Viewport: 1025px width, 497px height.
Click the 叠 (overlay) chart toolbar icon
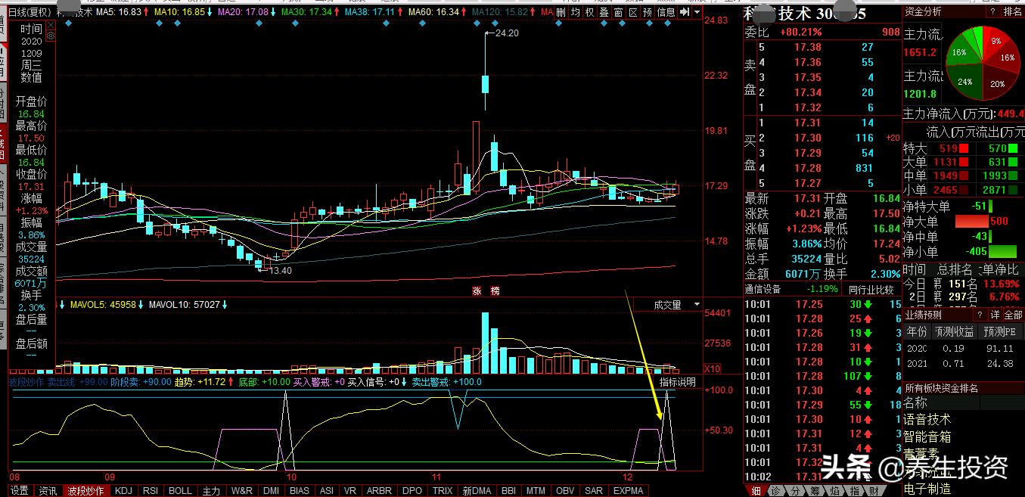[604, 12]
